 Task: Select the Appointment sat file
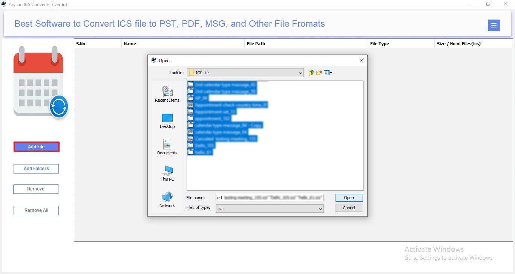pos(212,112)
